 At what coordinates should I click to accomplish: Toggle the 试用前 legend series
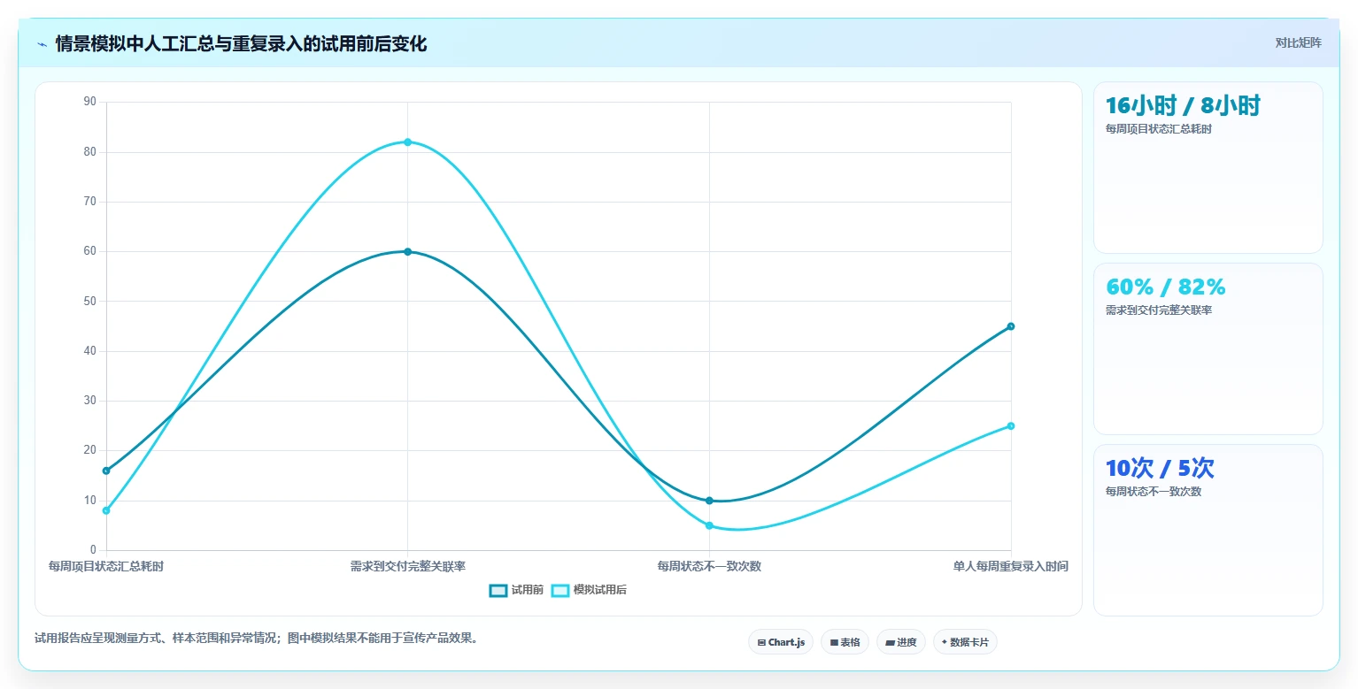coord(516,590)
